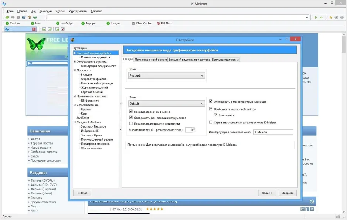Click the Stop loading toolbar icon
The width and height of the screenshot is (347, 220).
[x=18, y=17]
